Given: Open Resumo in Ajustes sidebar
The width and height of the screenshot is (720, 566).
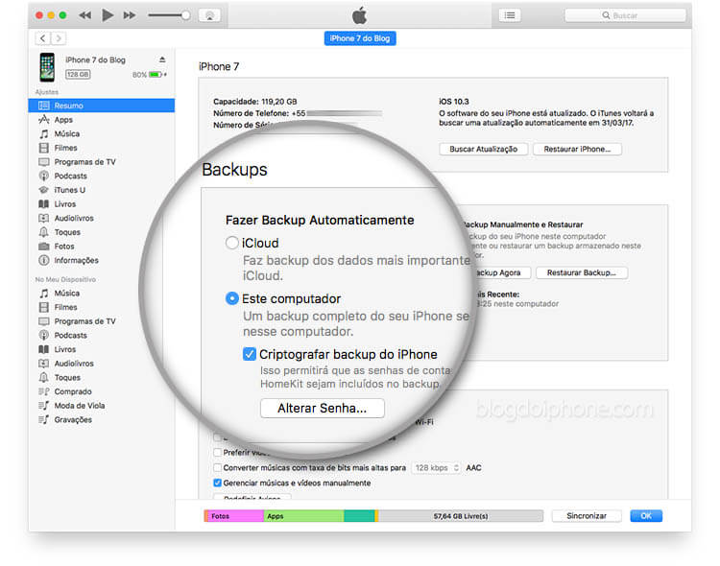Looking at the screenshot, I should (x=101, y=106).
